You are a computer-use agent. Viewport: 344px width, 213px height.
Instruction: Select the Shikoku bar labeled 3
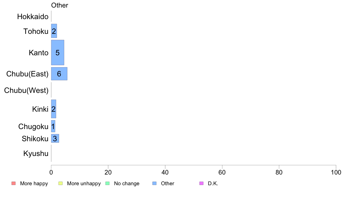[x=55, y=138]
